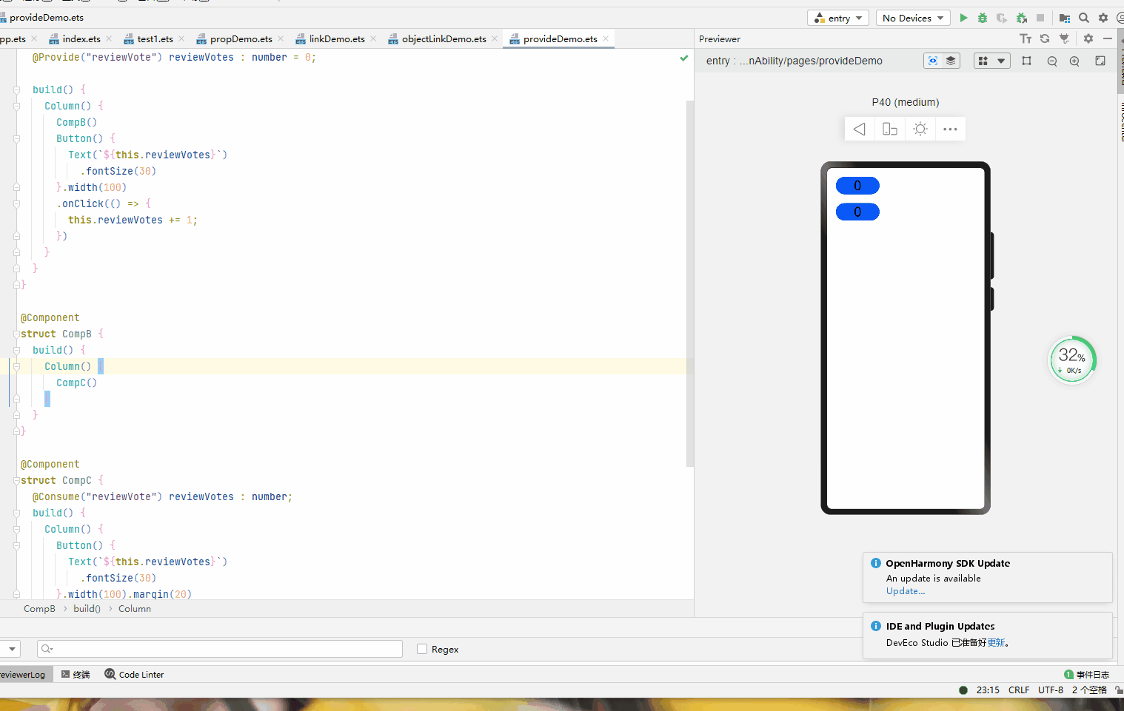Screen dimensions: 1124x711
Task: Expand the multi-device profile dropdown
Action: pyautogui.click(x=992, y=61)
